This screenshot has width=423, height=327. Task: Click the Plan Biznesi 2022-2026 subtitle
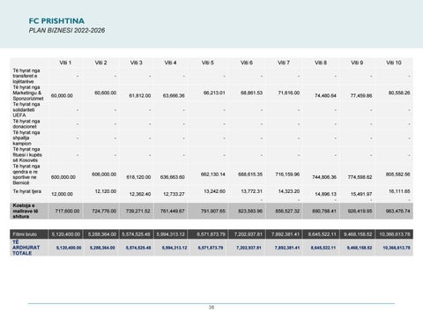pos(67,30)
